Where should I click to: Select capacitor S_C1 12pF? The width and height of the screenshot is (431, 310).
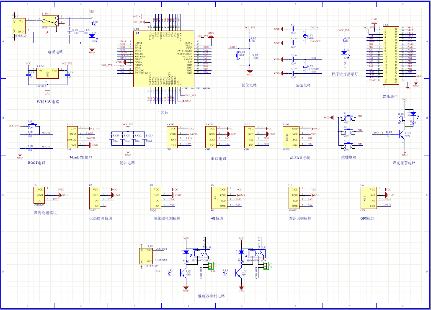pyautogui.click(x=292, y=29)
